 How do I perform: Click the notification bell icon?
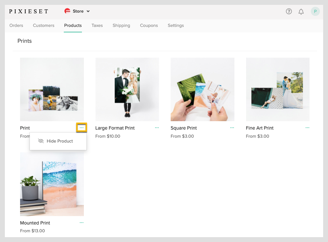pos(301,11)
